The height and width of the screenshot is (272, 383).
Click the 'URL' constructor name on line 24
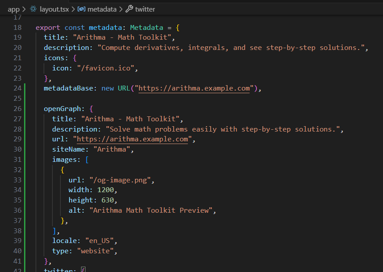coord(124,88)
